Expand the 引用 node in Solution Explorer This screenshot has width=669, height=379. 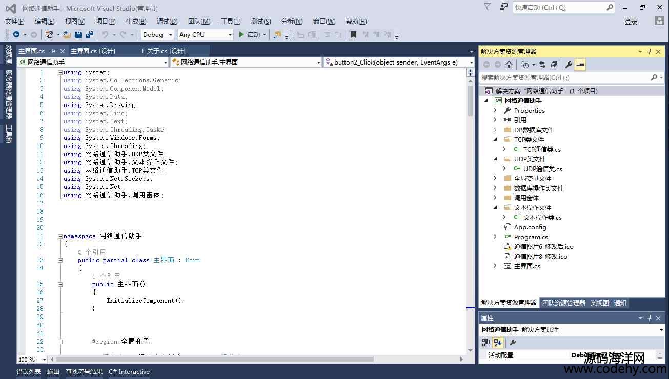[x=495, y=120]
